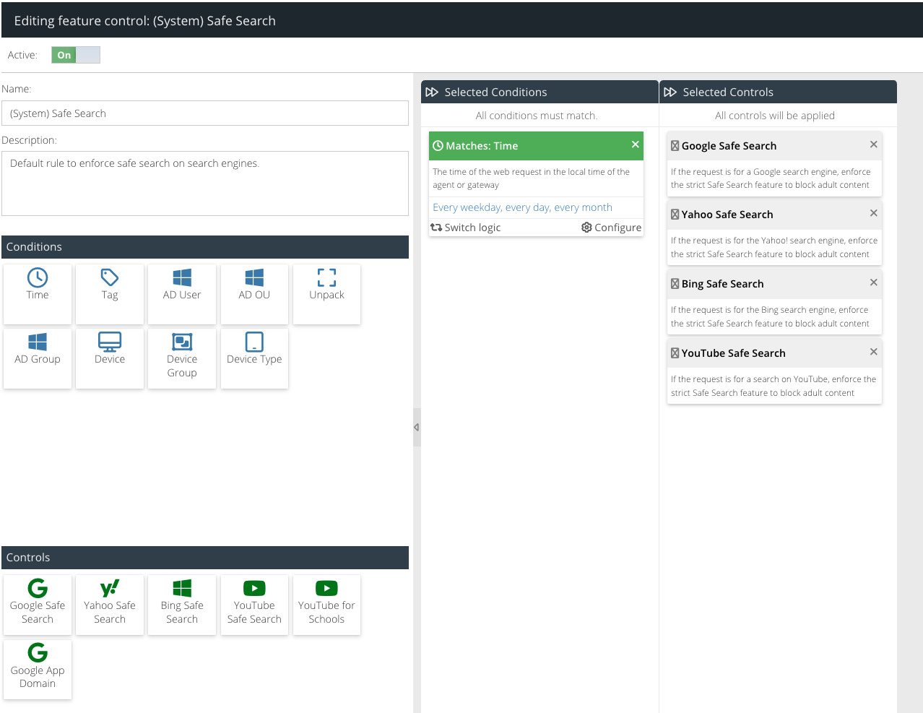The image size is (923, 713).
Task: Add the Bing Safe Search control tile
Action: point(182,605)
